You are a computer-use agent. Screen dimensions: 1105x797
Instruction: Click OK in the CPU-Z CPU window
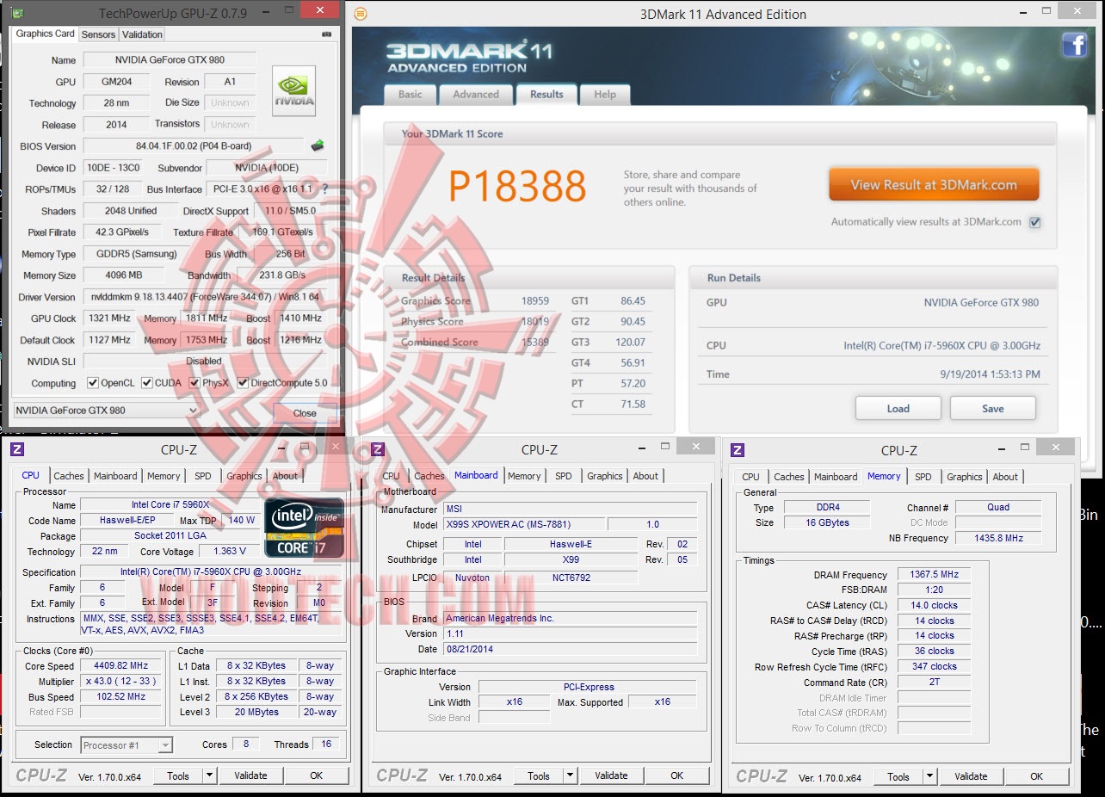pos(317,775)
